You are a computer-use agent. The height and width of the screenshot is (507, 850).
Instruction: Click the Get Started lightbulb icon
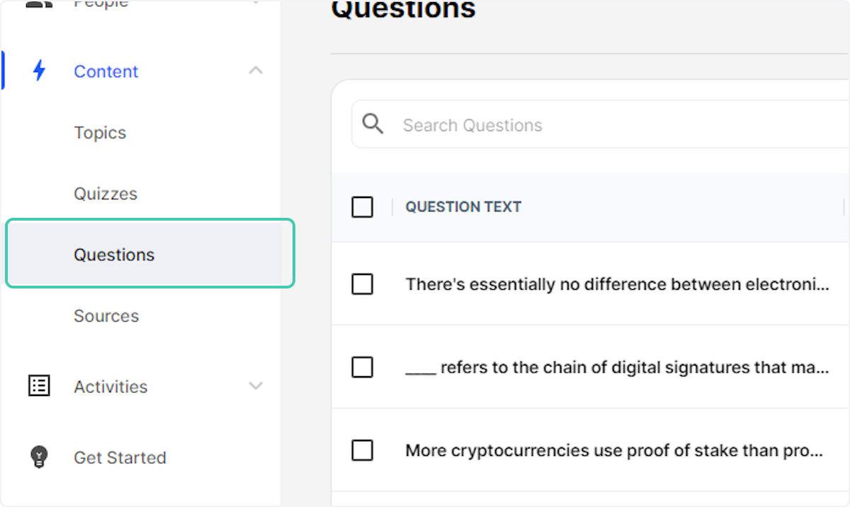click(39, 458)
